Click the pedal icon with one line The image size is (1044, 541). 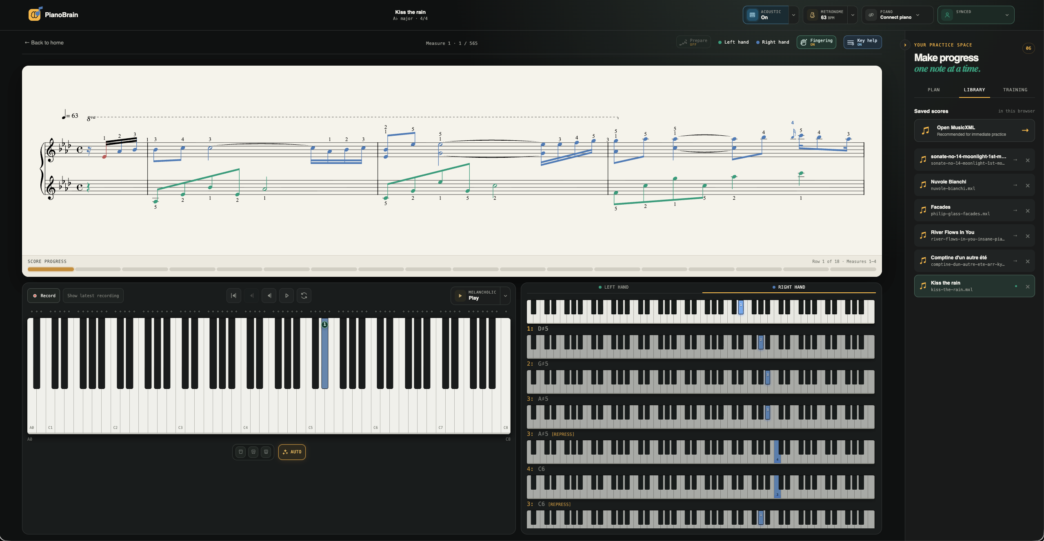[241, 452]
